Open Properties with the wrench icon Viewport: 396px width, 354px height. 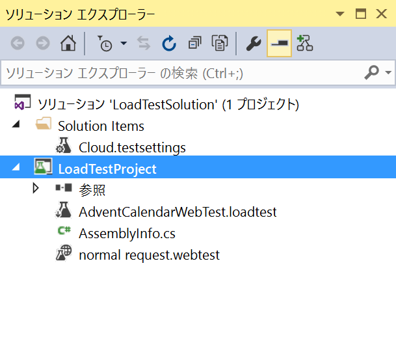[254, 44]
